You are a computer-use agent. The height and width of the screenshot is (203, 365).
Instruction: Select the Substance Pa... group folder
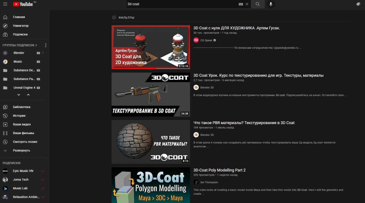coord(24,79)
